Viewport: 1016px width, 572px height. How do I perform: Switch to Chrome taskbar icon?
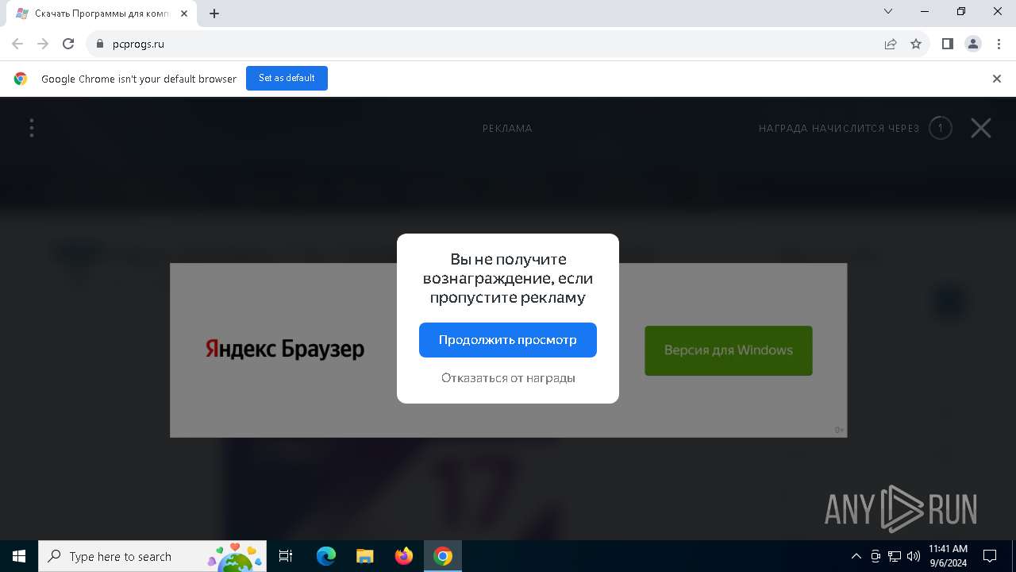[x=443, y=556]
